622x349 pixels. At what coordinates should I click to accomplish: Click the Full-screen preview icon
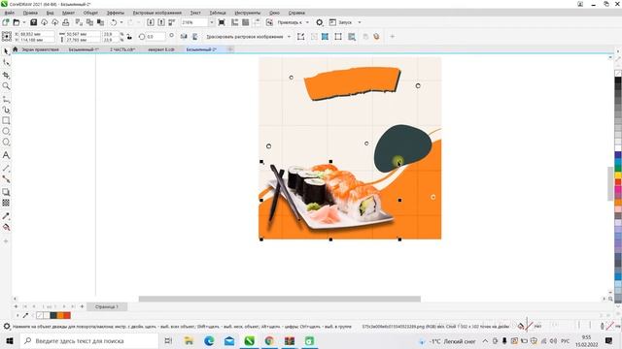pyautogui.click(x=222, y=22)
